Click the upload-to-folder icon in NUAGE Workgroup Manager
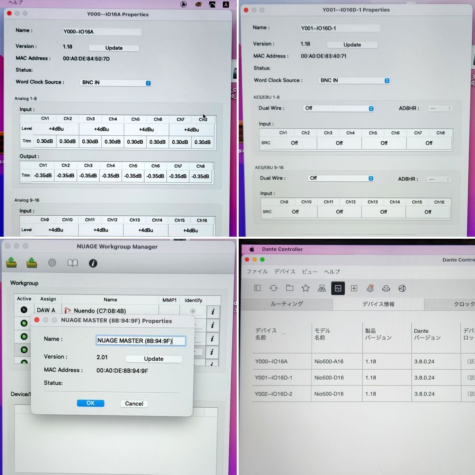This screenshot has height=475, width=475. pyautogui.click(x=11, y=262)
